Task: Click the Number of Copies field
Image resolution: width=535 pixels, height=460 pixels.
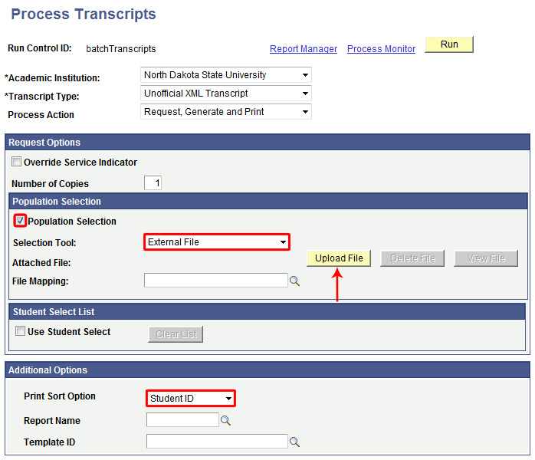Action: (153, 183)
